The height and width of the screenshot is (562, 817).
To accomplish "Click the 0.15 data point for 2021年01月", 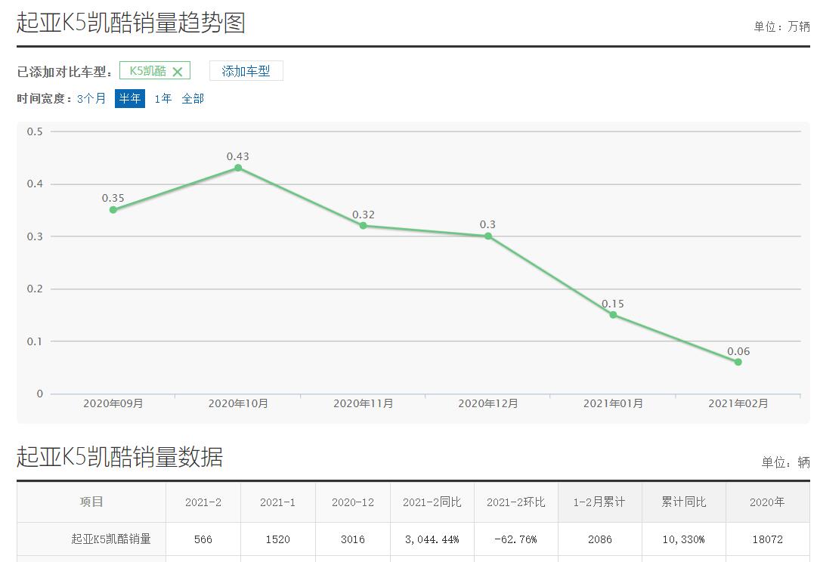I will click(613, 314).
